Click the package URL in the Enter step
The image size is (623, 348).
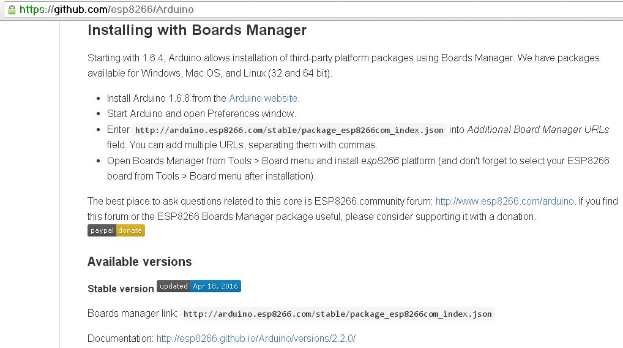289,130
